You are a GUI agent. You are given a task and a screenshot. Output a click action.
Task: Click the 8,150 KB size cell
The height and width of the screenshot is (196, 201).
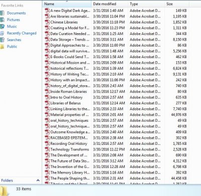tap(180, 40)
